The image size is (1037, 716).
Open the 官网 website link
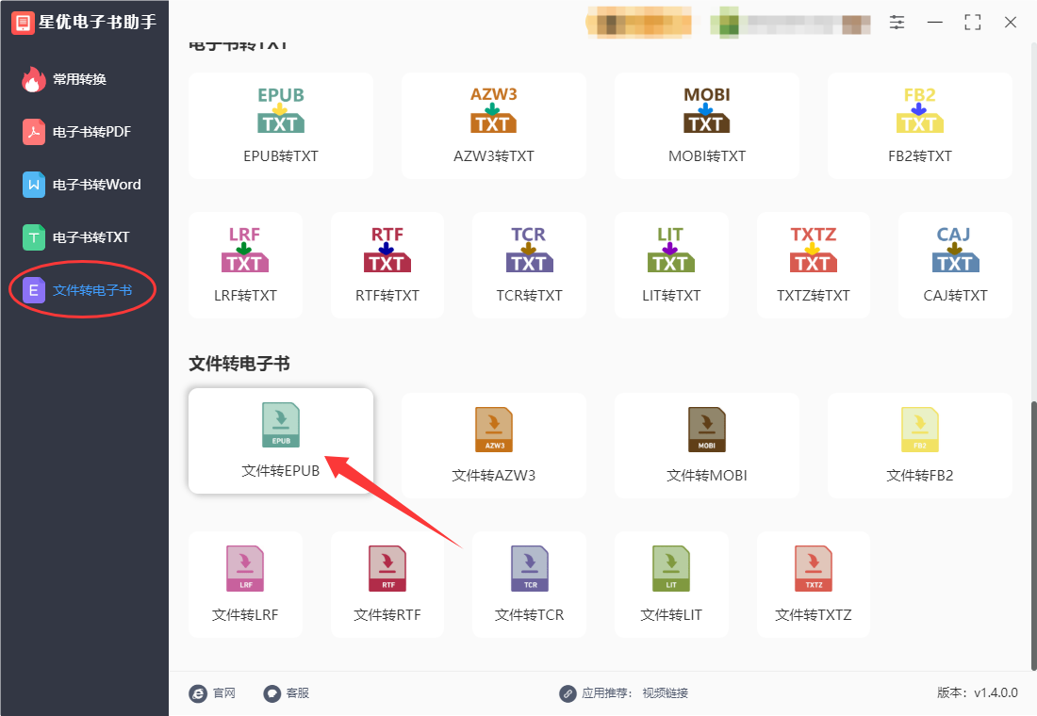pos(212,692)
